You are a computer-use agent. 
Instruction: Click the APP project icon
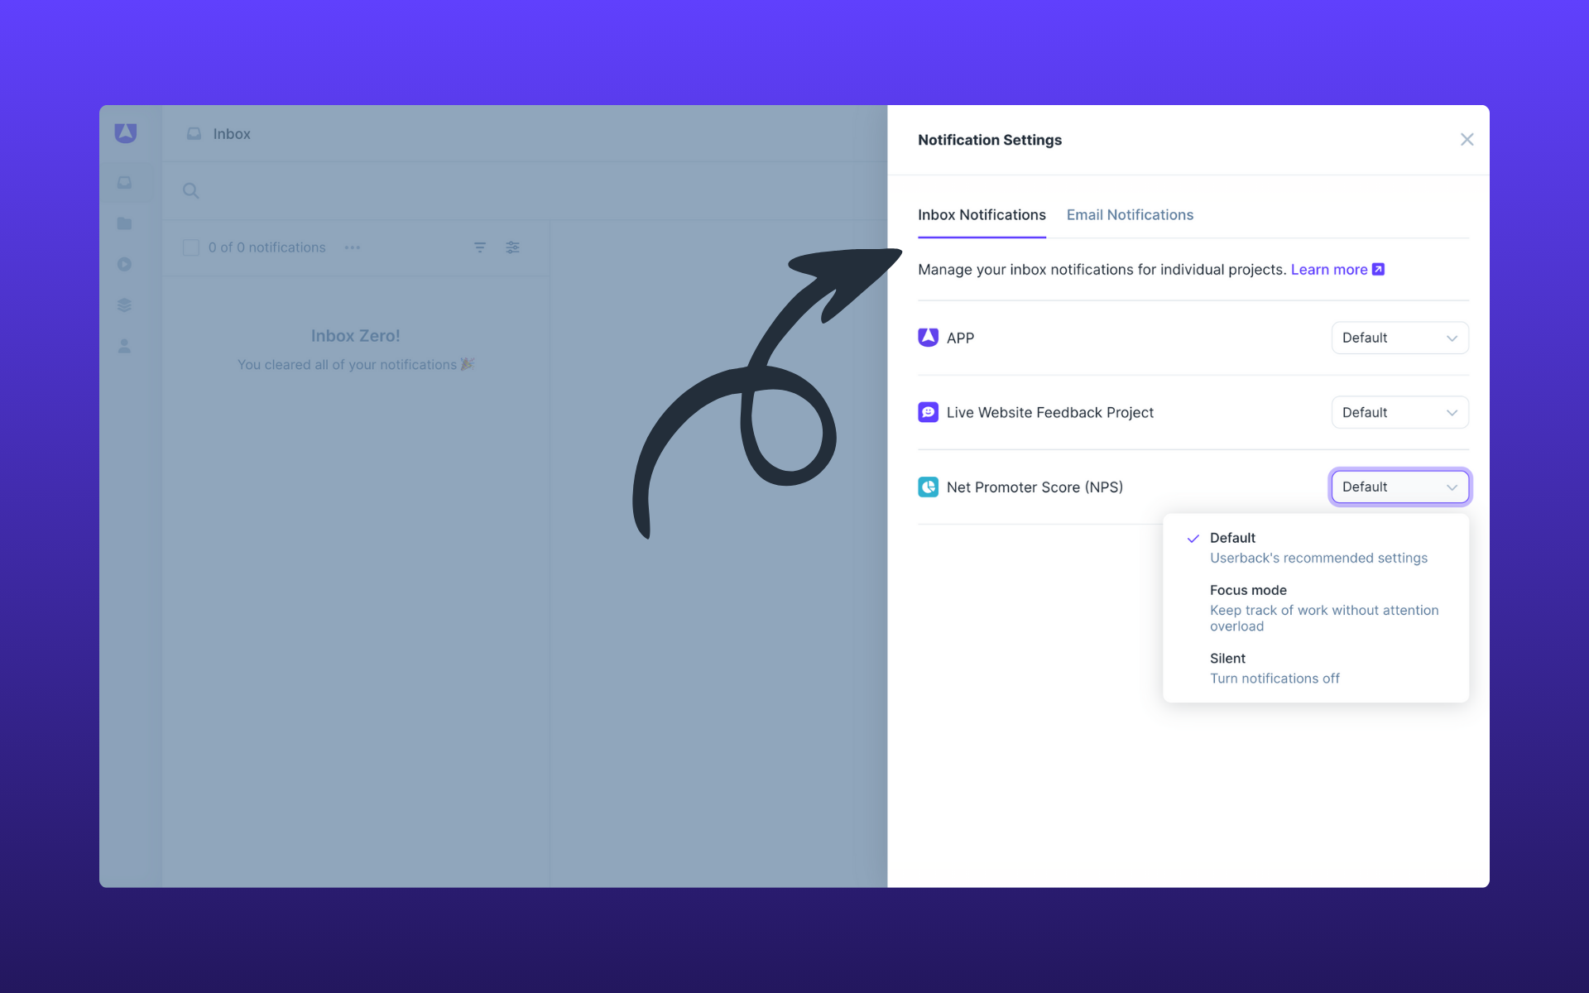(928, 336)
